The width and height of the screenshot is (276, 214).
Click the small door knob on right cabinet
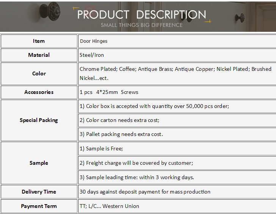[x=240, y=18]
